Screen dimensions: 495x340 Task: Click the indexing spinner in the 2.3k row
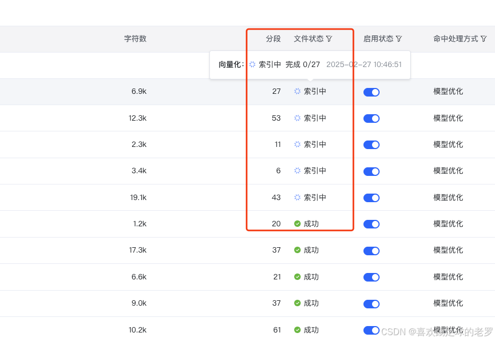tap(297, 144)
